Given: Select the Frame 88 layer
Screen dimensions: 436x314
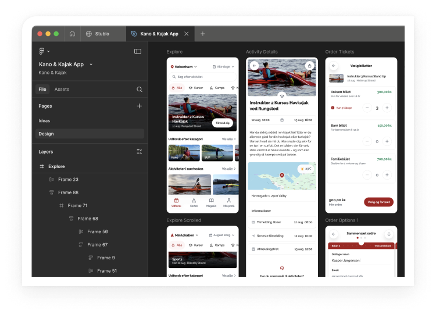Looking at the screenshot, I should (68, 192).
